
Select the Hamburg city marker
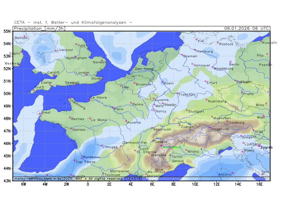click(x=195, y=50)
